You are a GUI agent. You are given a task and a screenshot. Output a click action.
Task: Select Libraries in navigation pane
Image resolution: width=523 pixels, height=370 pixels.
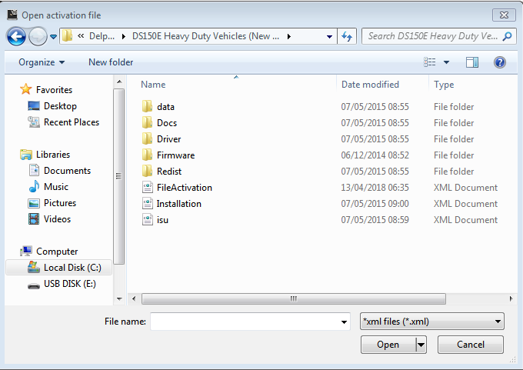[x=53, y=155]
